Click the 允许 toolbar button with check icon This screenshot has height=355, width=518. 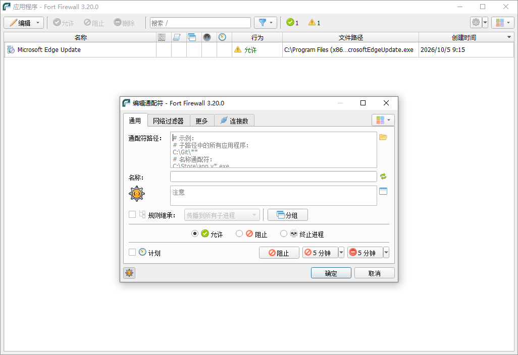64,23
